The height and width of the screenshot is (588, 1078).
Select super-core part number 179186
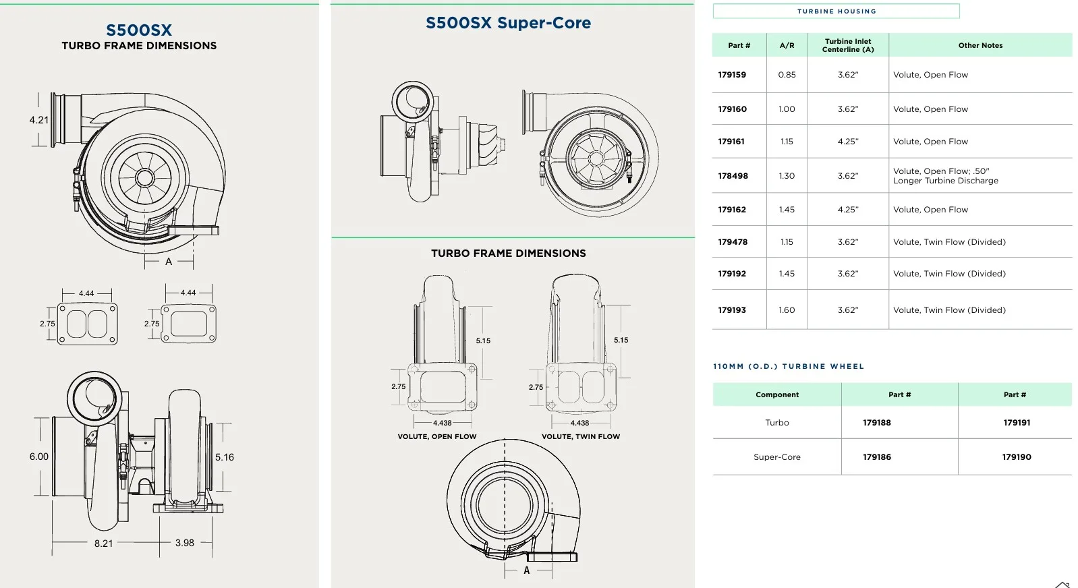click(x=877, y=457)
